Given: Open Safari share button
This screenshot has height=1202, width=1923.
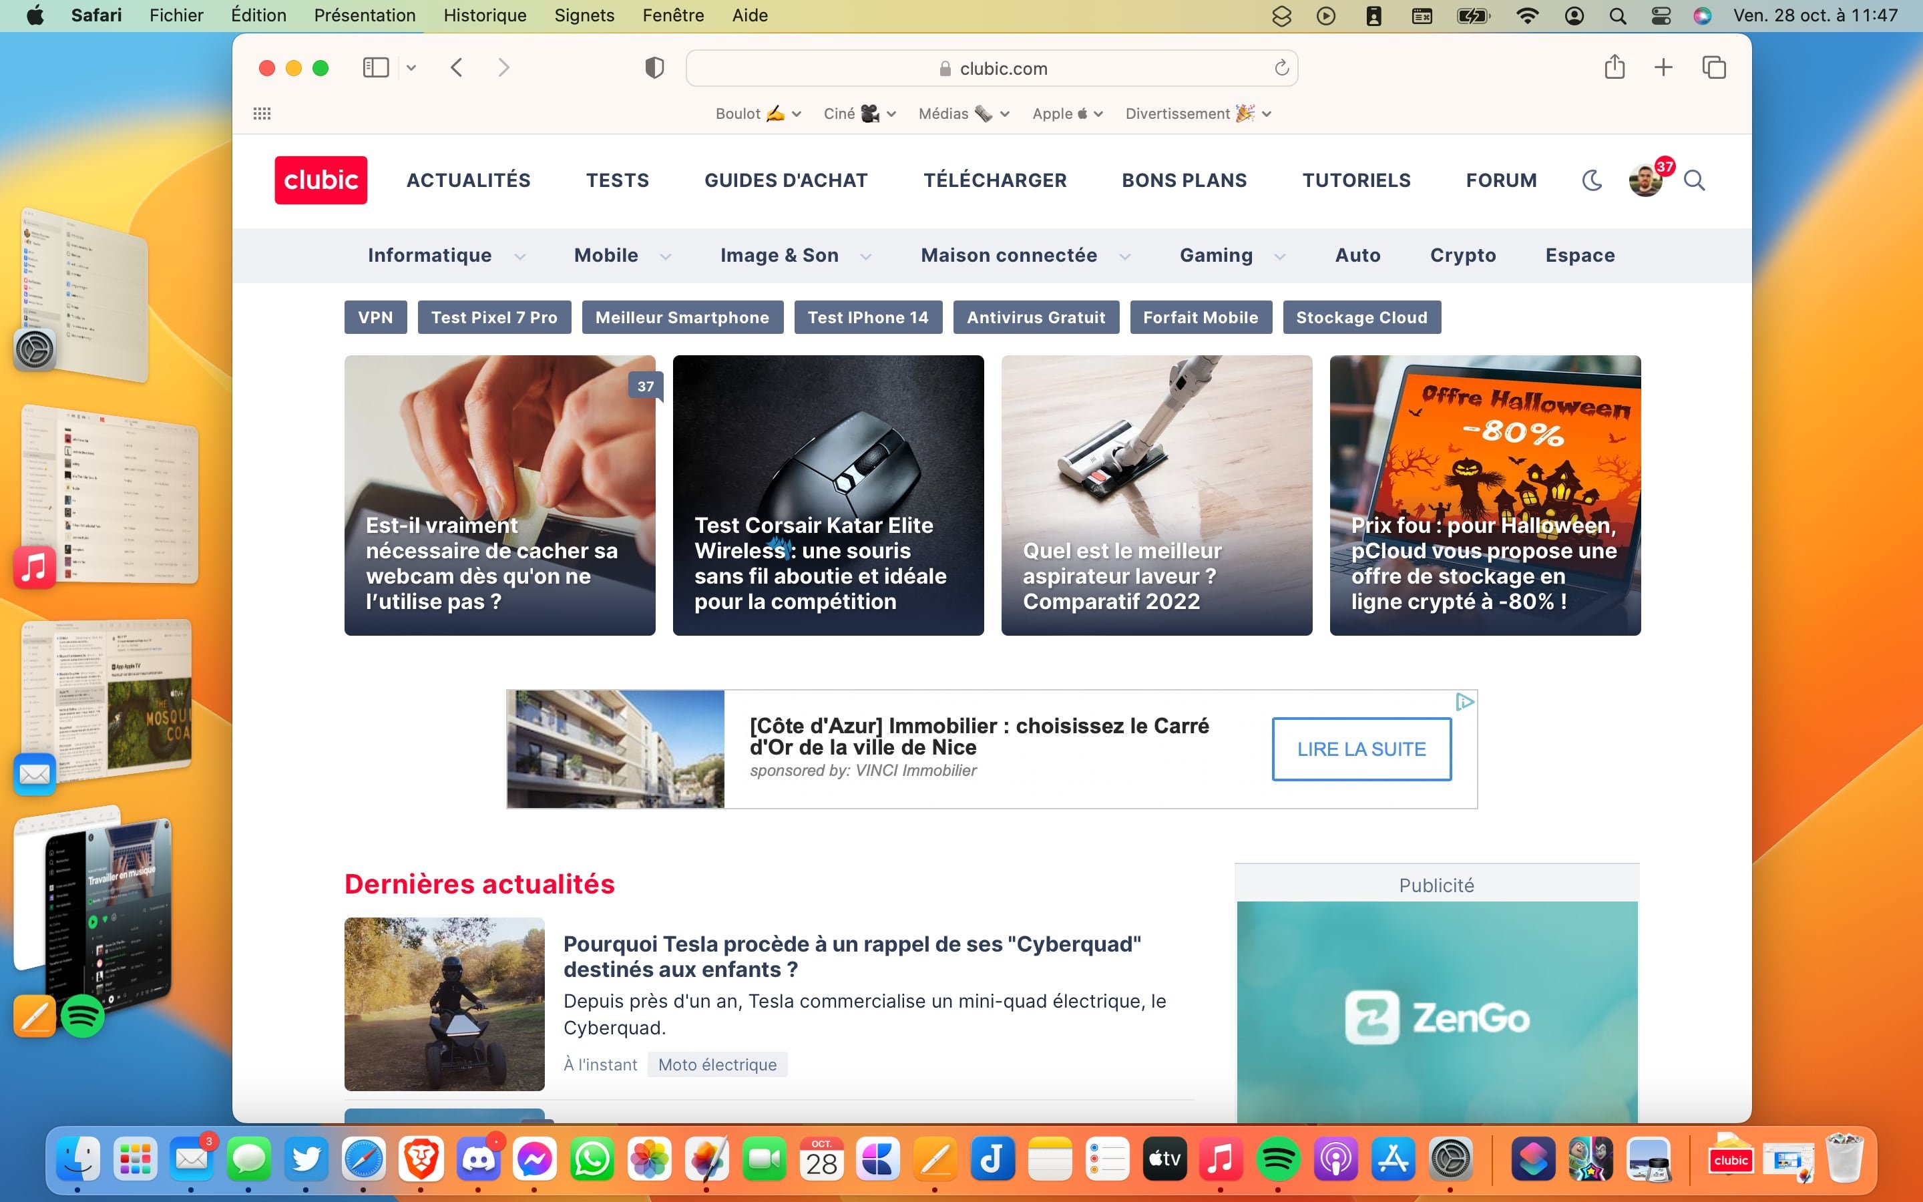Looking at the screenshot, I should 1614,67.
